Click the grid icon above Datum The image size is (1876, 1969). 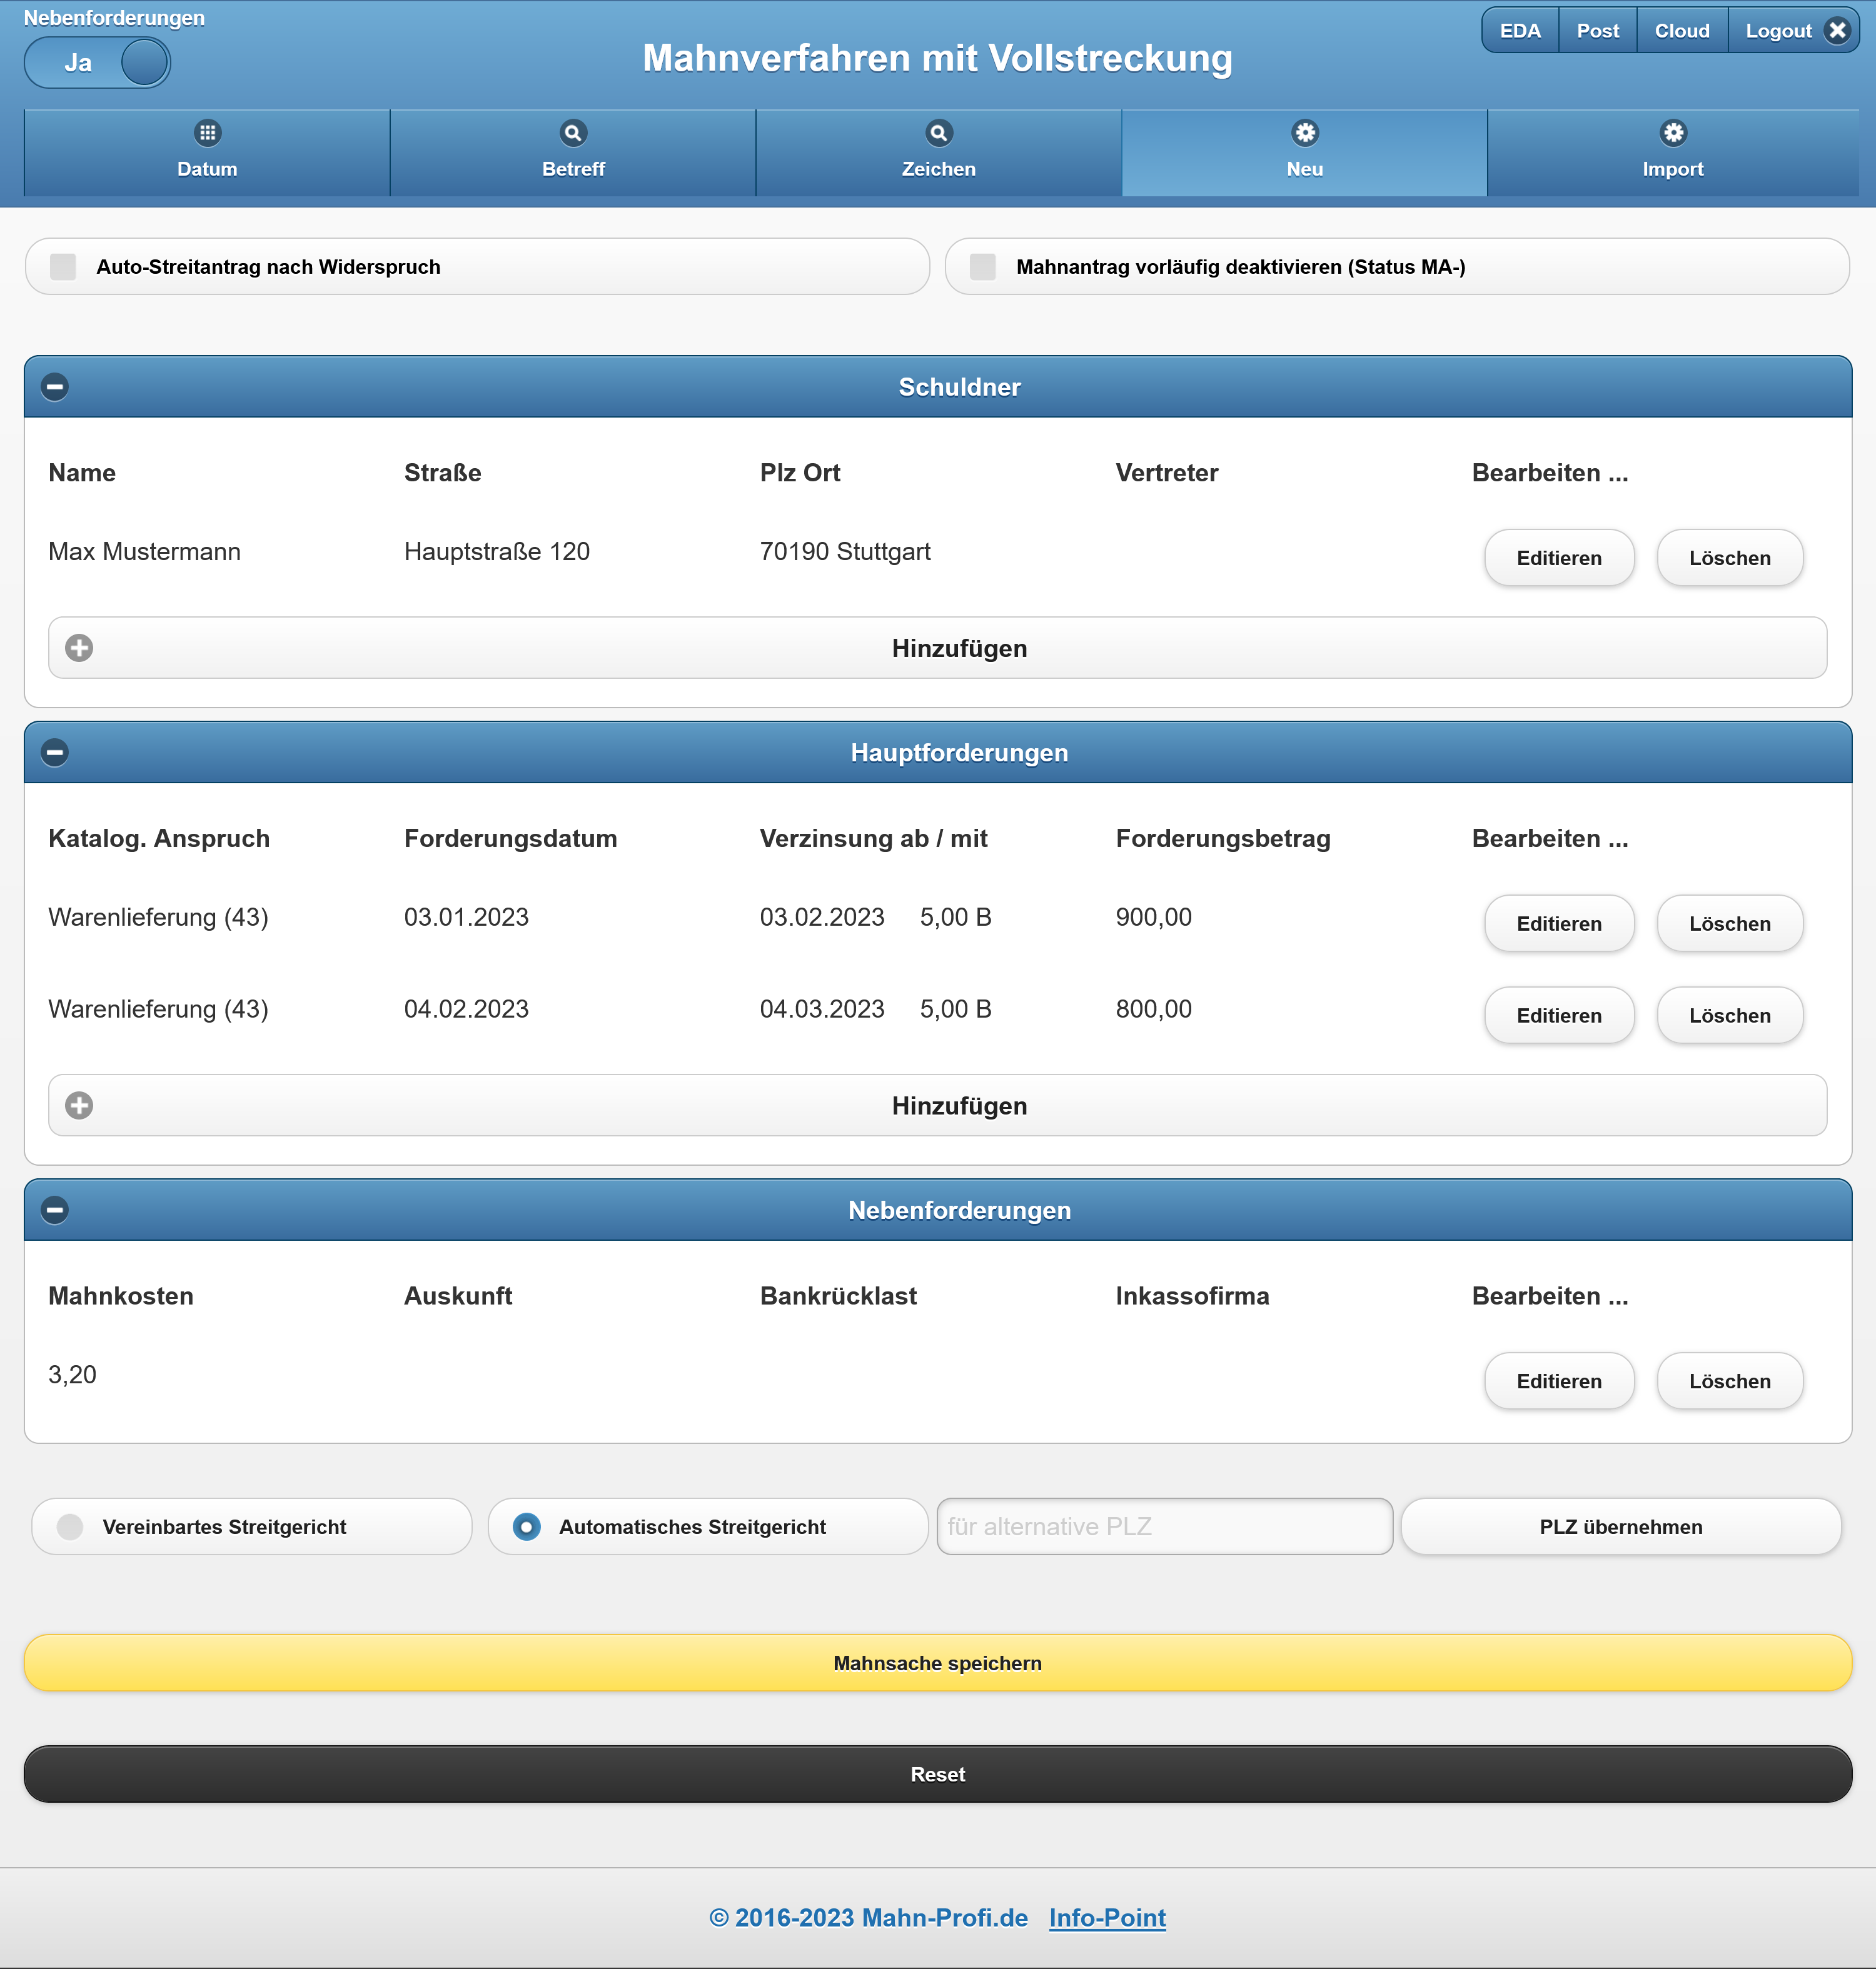coord(207,133)
